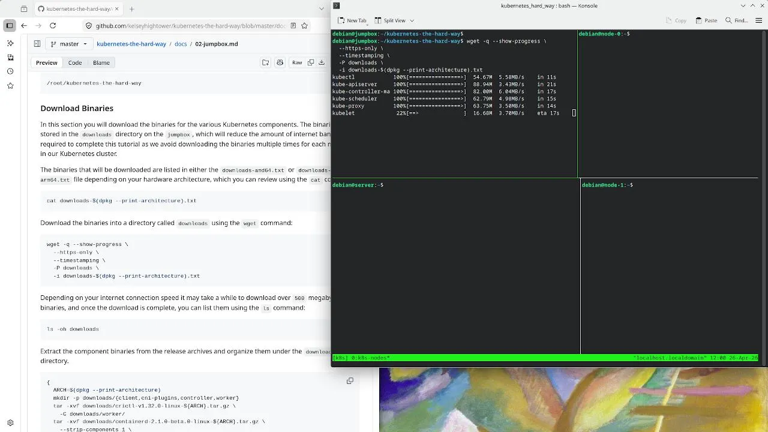The width and height of the screenshot is (768, 432).
Task: Click Split View in Konsole
Action: [x=390, y=20]
